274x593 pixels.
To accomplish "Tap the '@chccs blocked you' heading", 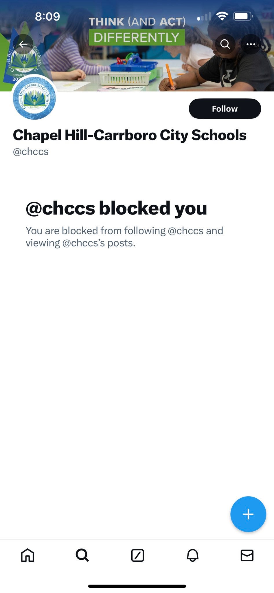I will 116,208.
